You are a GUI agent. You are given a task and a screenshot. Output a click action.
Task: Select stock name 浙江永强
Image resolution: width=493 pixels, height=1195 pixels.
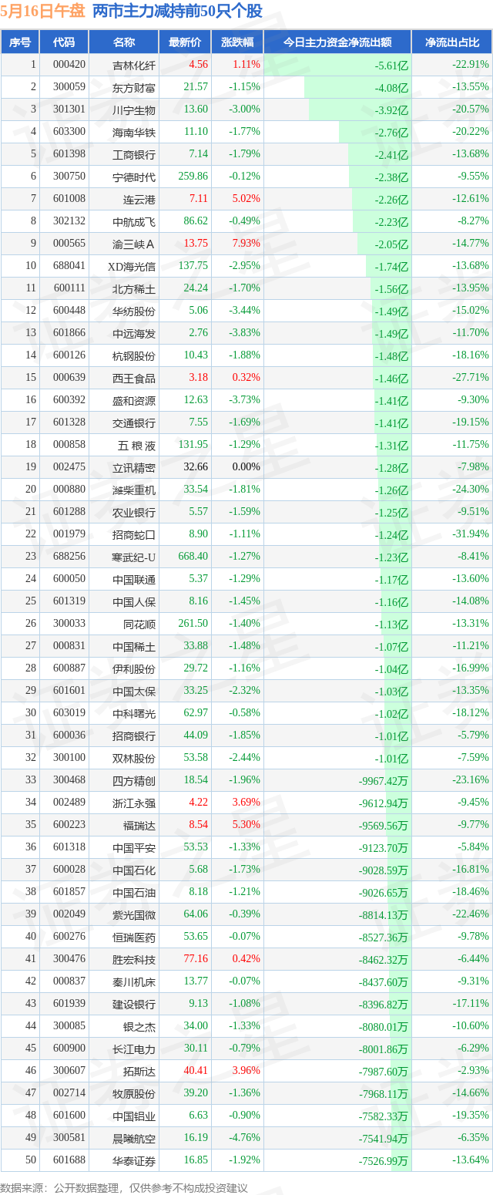134,803
